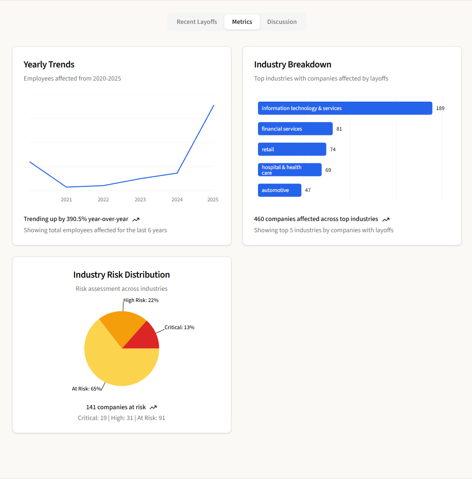
Task: Click the value 189 next to top bar
Action: 440,108
